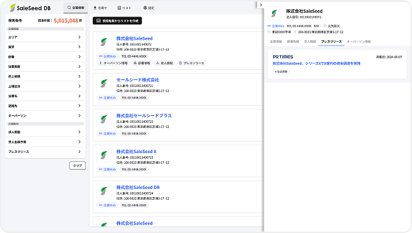Expand the 連絡先 filter chevron
The width and height of the screenshot is (412, 233).
pos(79,106)
